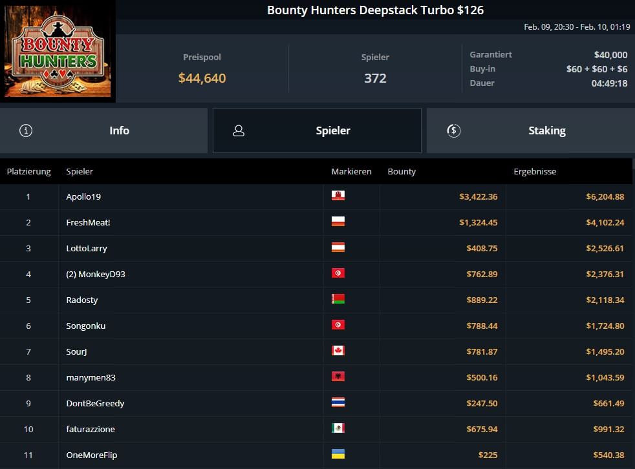Click the Bounty Hunters tournament logo
The height and width of the screenshot is (469, 635).
pyautogui.click(x=58, y=52)
